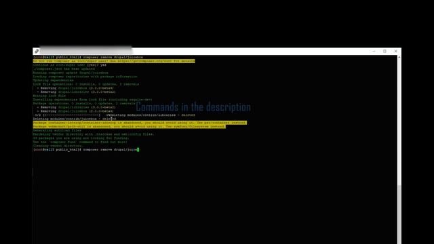Click the terminal scrollbar up arrow
434x244 pixels.
[x=399, y=57]
